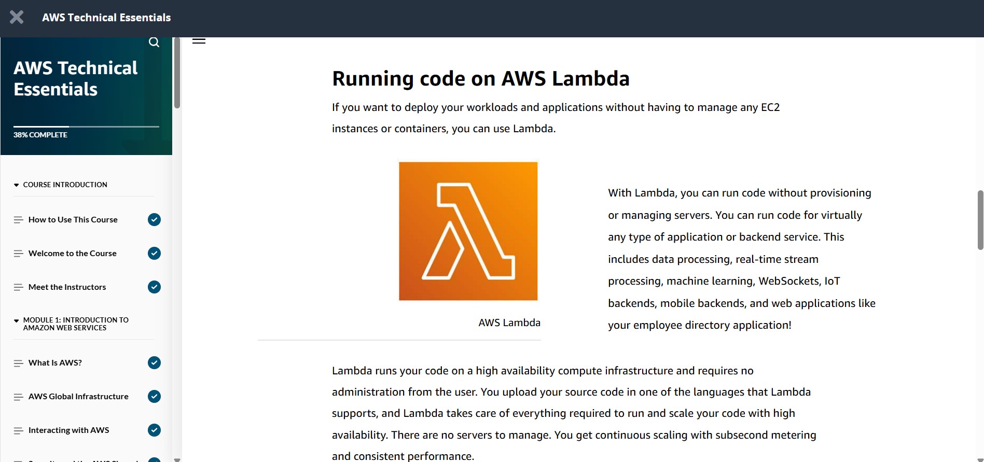Open the What Is AWS? lesson
This screenshot has height=462, width=984.
click(x=55, y=363)
